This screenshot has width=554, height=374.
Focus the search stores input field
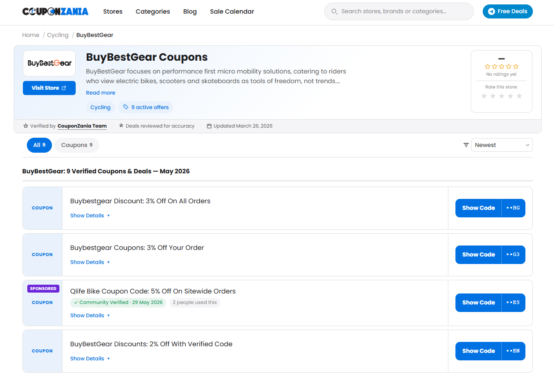pyautogui.click(x=399, y=11)
